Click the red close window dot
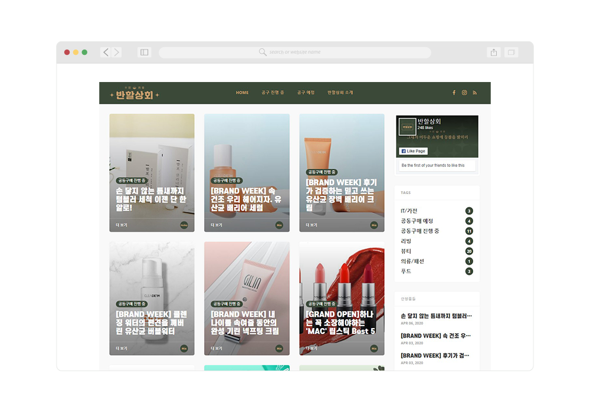The height and width of the screenshot is (413, 590). coord(67,53)
